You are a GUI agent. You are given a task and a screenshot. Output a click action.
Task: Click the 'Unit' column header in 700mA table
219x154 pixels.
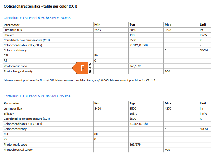tap(203, 25)
